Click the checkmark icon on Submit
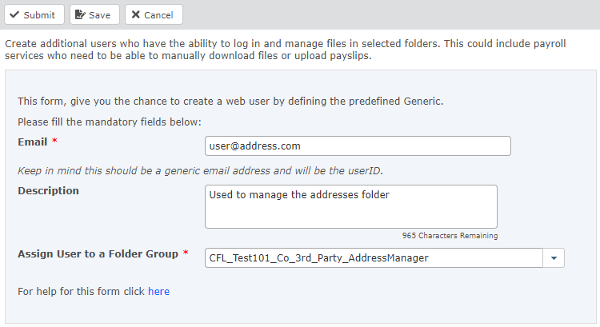The width and height of the screenshot is (600, 327). click(14, 15)
